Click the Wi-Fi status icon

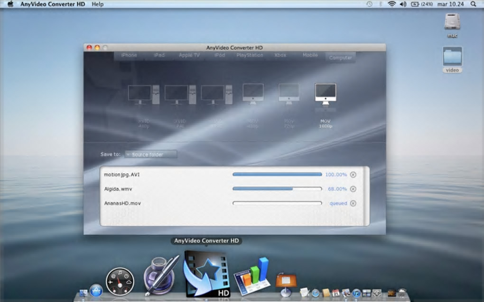[x=391, y=4]
